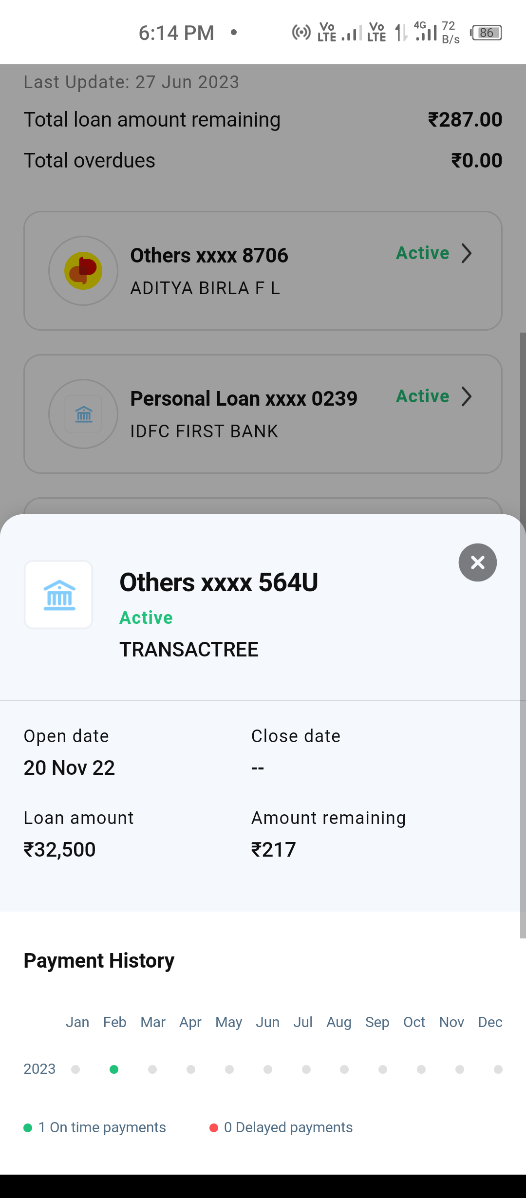Select the December 2023 payment dot
Image resolution: width=526 pixels, height=1198 pixels.
[498, 1069]
